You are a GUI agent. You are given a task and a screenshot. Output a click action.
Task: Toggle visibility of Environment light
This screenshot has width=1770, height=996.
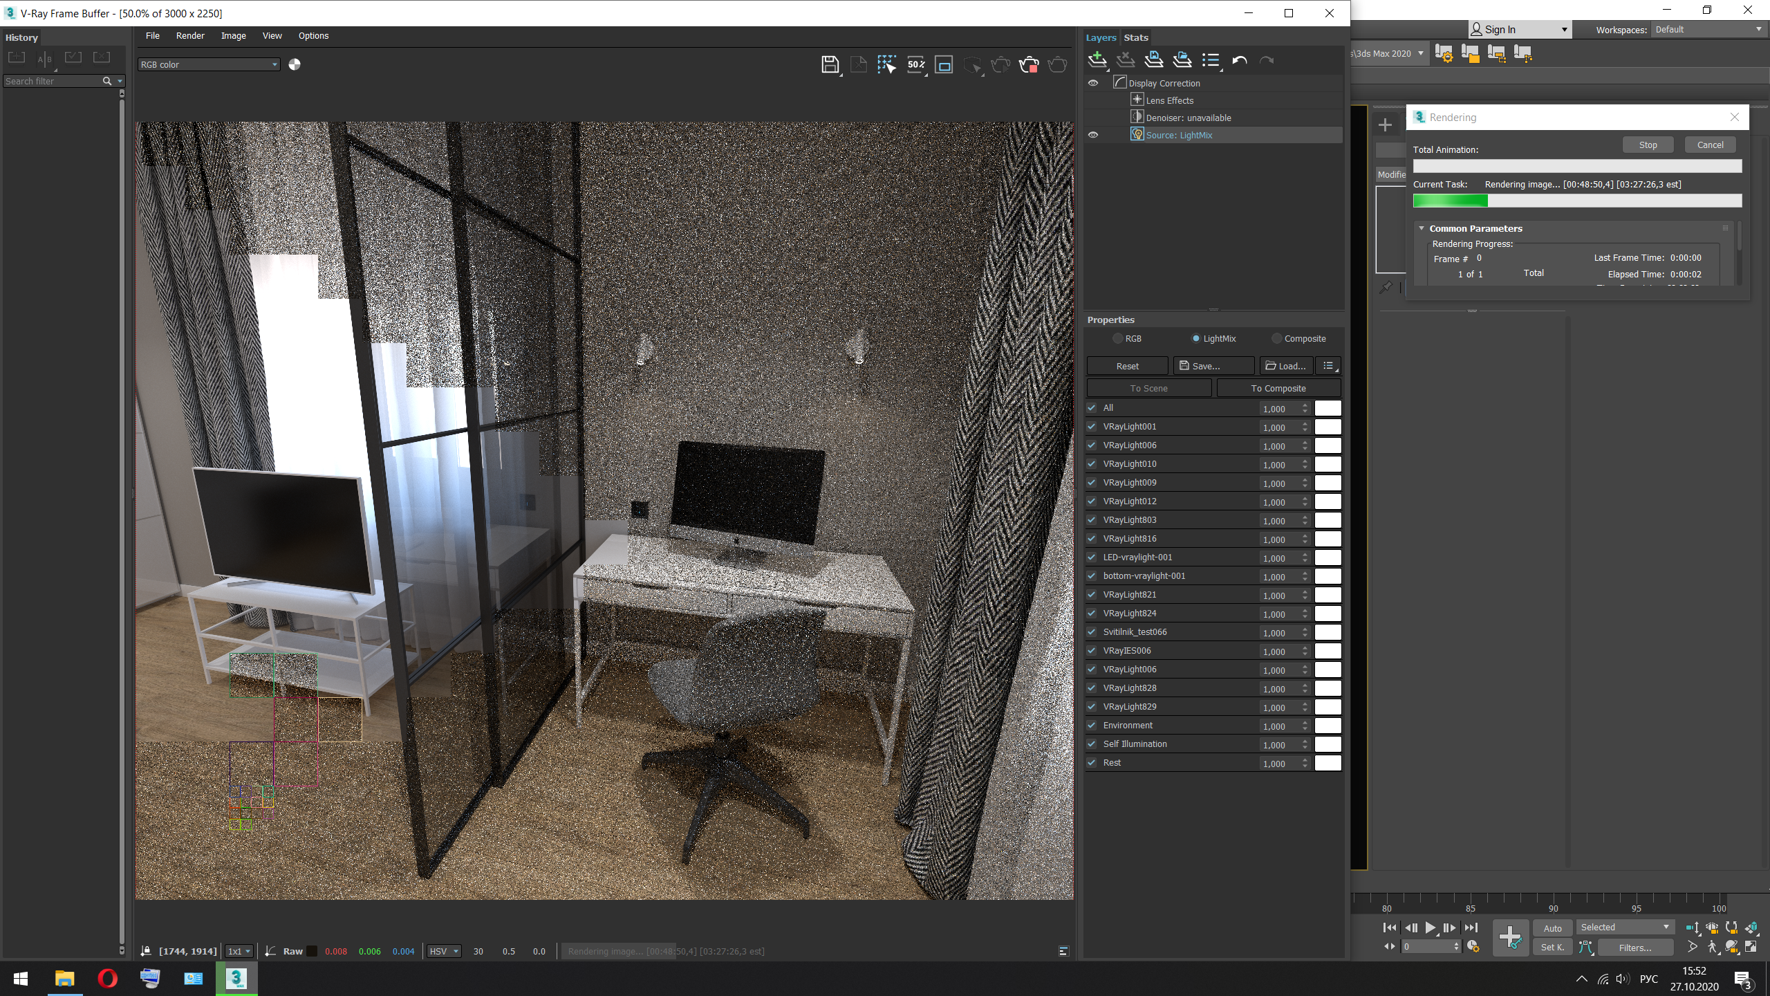1092,725
